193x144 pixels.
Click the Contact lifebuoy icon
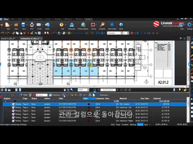(x=93, y=25)
